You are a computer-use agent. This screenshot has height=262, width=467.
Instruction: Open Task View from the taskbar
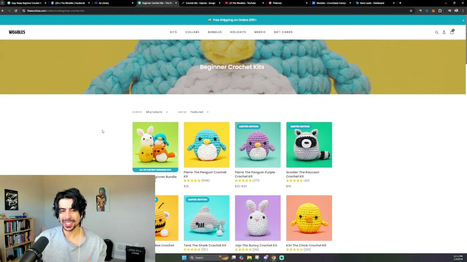[233, 258]
